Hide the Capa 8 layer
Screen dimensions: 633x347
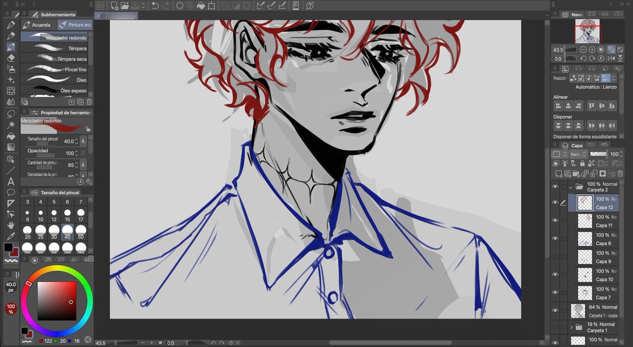[x=555, y=238]
